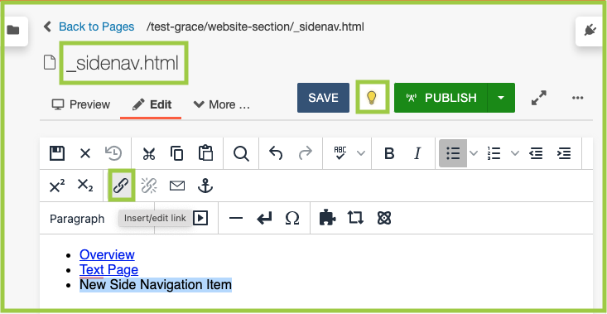The width and height of the screenshot is (607, 314).
Task: Toggle superscript formatting
Action: pyautogui.click(x=57, y=186)
